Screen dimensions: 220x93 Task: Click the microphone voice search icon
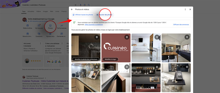80,5
